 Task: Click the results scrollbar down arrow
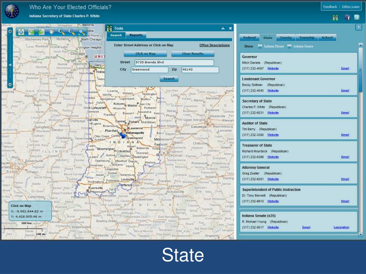360,234
